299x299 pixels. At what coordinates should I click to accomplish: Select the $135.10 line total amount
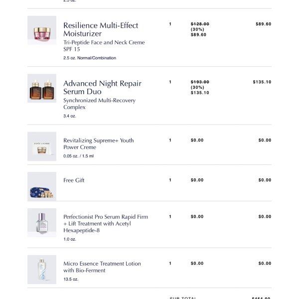pyautogui.click(x=262, y=82)
